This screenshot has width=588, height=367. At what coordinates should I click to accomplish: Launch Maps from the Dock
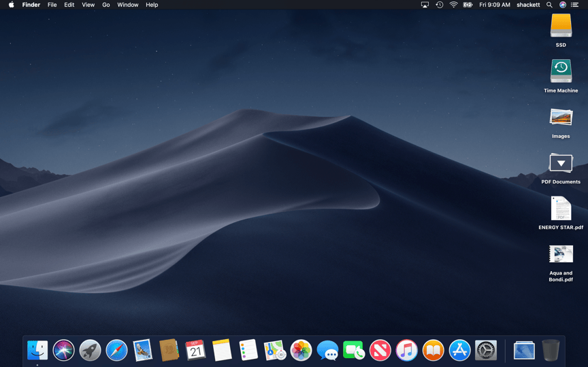(x=274, y=351)
